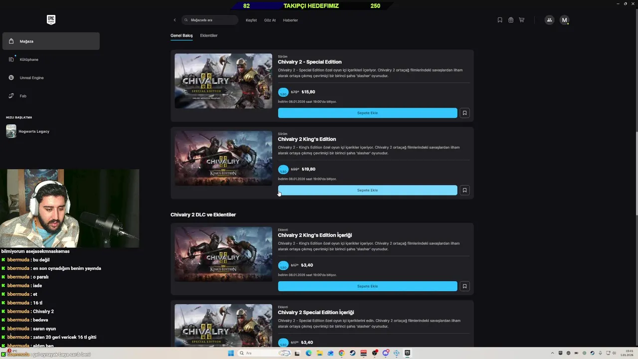This screenshot has width=638, height=359.
Task: Open Chivalry 2 - Special Edition title
Action: click(310, 62)
